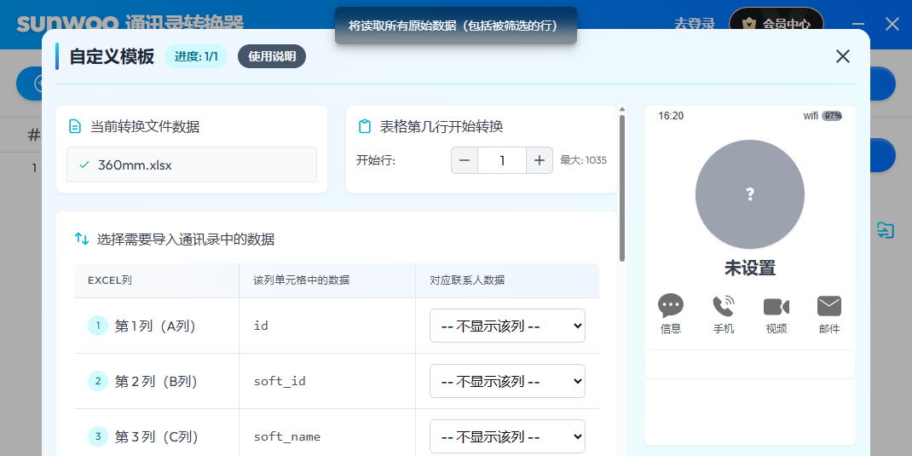The width and height of the screenshot is (912, 456).
Task: Click the file icon beside 当前转换文件数据
Action: click(75, 127)
